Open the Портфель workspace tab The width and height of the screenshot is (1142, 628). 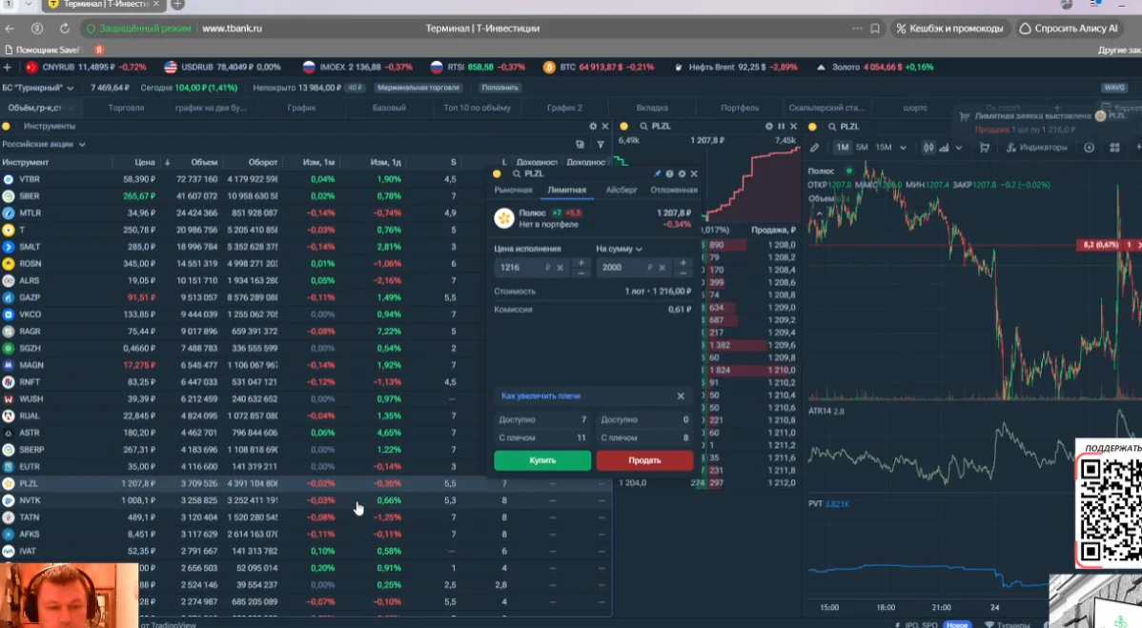coord(740,108)
